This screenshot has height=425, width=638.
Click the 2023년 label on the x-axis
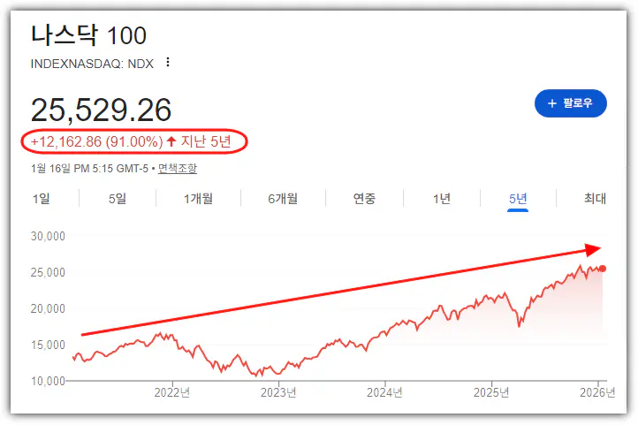(x=278, y=392)
